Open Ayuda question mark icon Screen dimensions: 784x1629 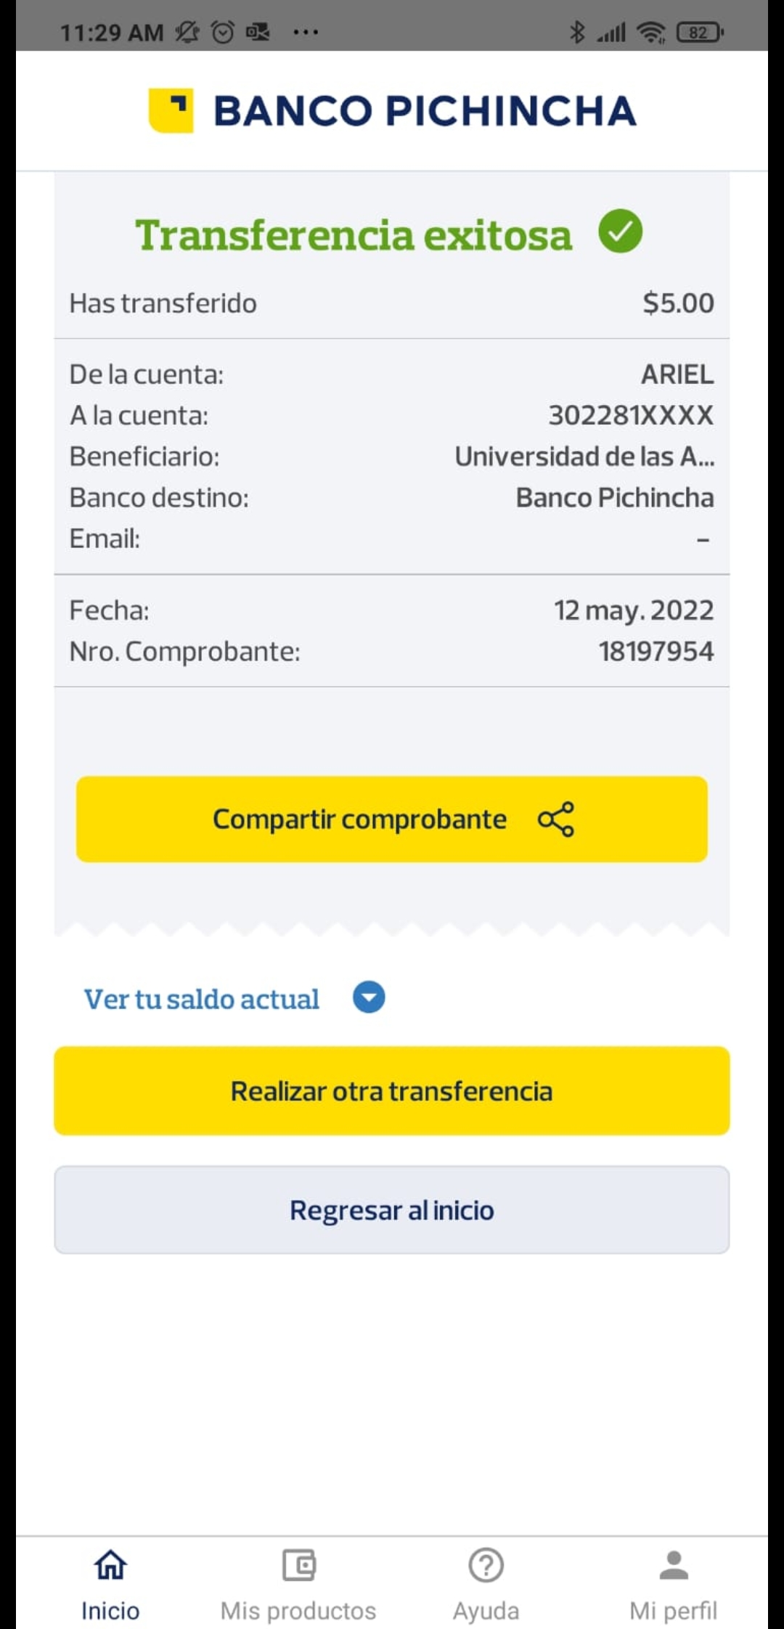point(486,1565)
